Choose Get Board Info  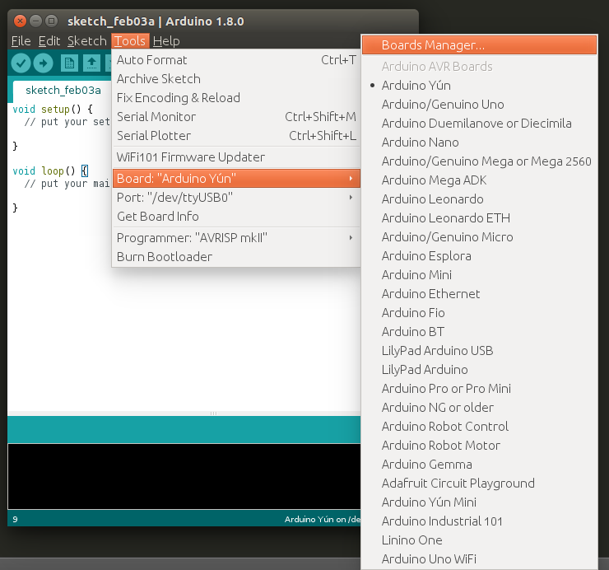click(x=236, y=216)
